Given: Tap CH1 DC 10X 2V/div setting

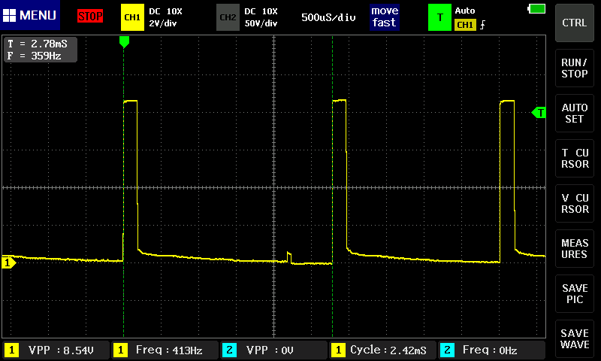Looking at the screenshot, I should coord(165,17).
